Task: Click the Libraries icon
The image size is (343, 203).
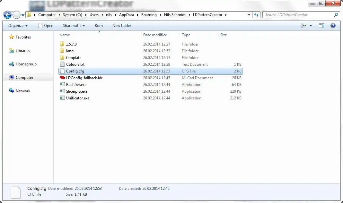Action: [11, 51]
